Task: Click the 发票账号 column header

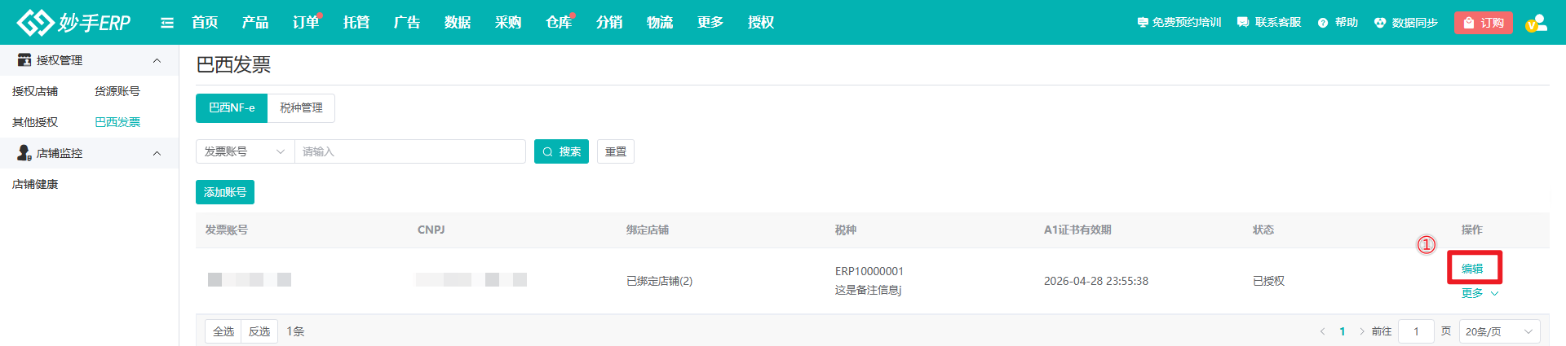Action: pyautogui.click(x=226, y=230)
